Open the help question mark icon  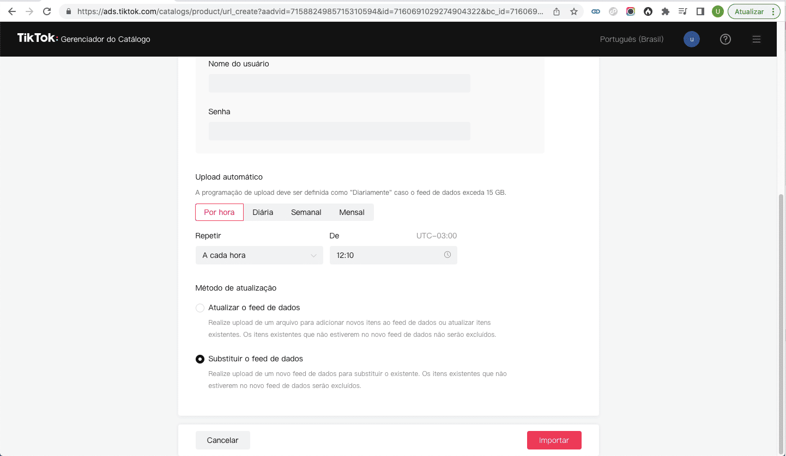click(x=725, y=39)
